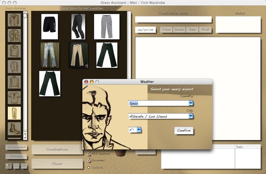Click the date field showing 06/07/08
This screenshot has height=174, width=266.
[146, 30]
